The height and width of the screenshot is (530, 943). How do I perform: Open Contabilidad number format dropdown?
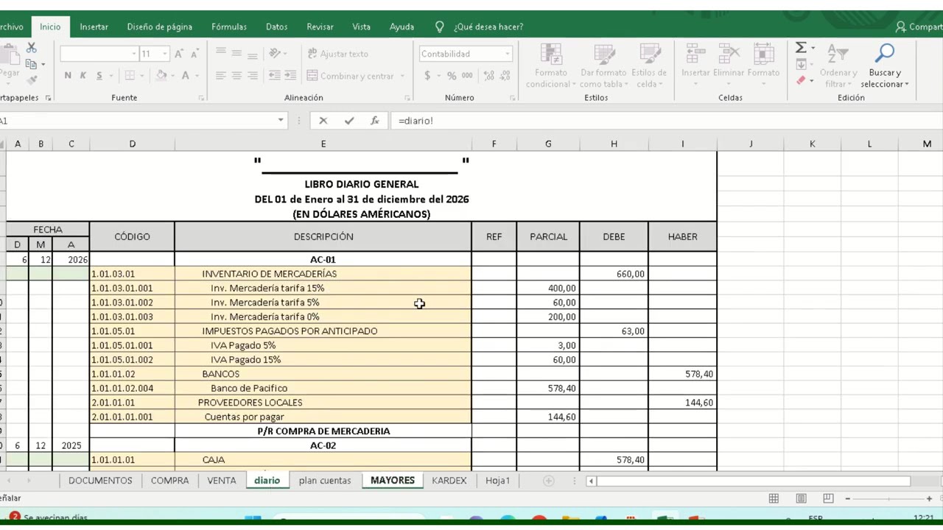[x=507, y=54]
